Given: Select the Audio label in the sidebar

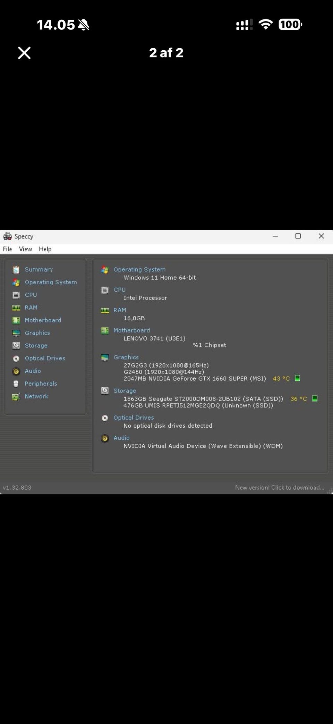Looking at the screenshot, I should coord(33,371).
